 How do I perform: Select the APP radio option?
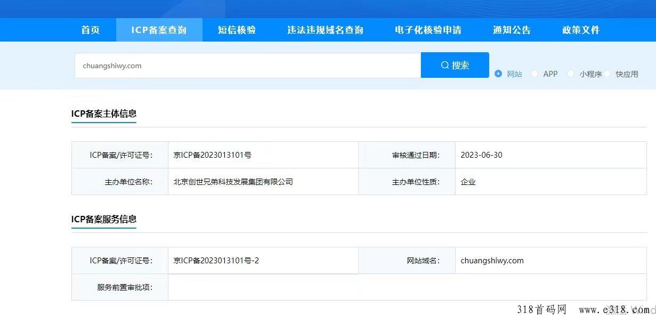(534, 74)
